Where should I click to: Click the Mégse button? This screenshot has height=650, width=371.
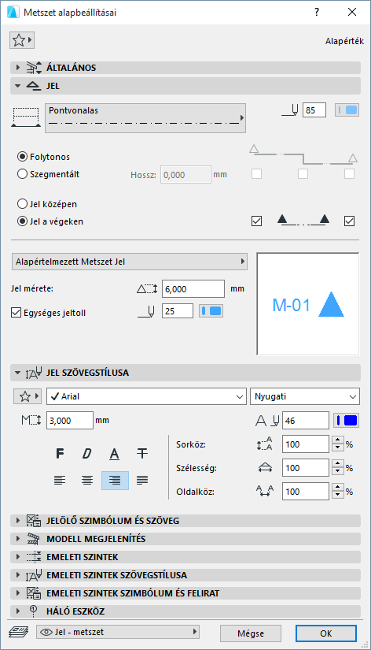tap(251, 633)
